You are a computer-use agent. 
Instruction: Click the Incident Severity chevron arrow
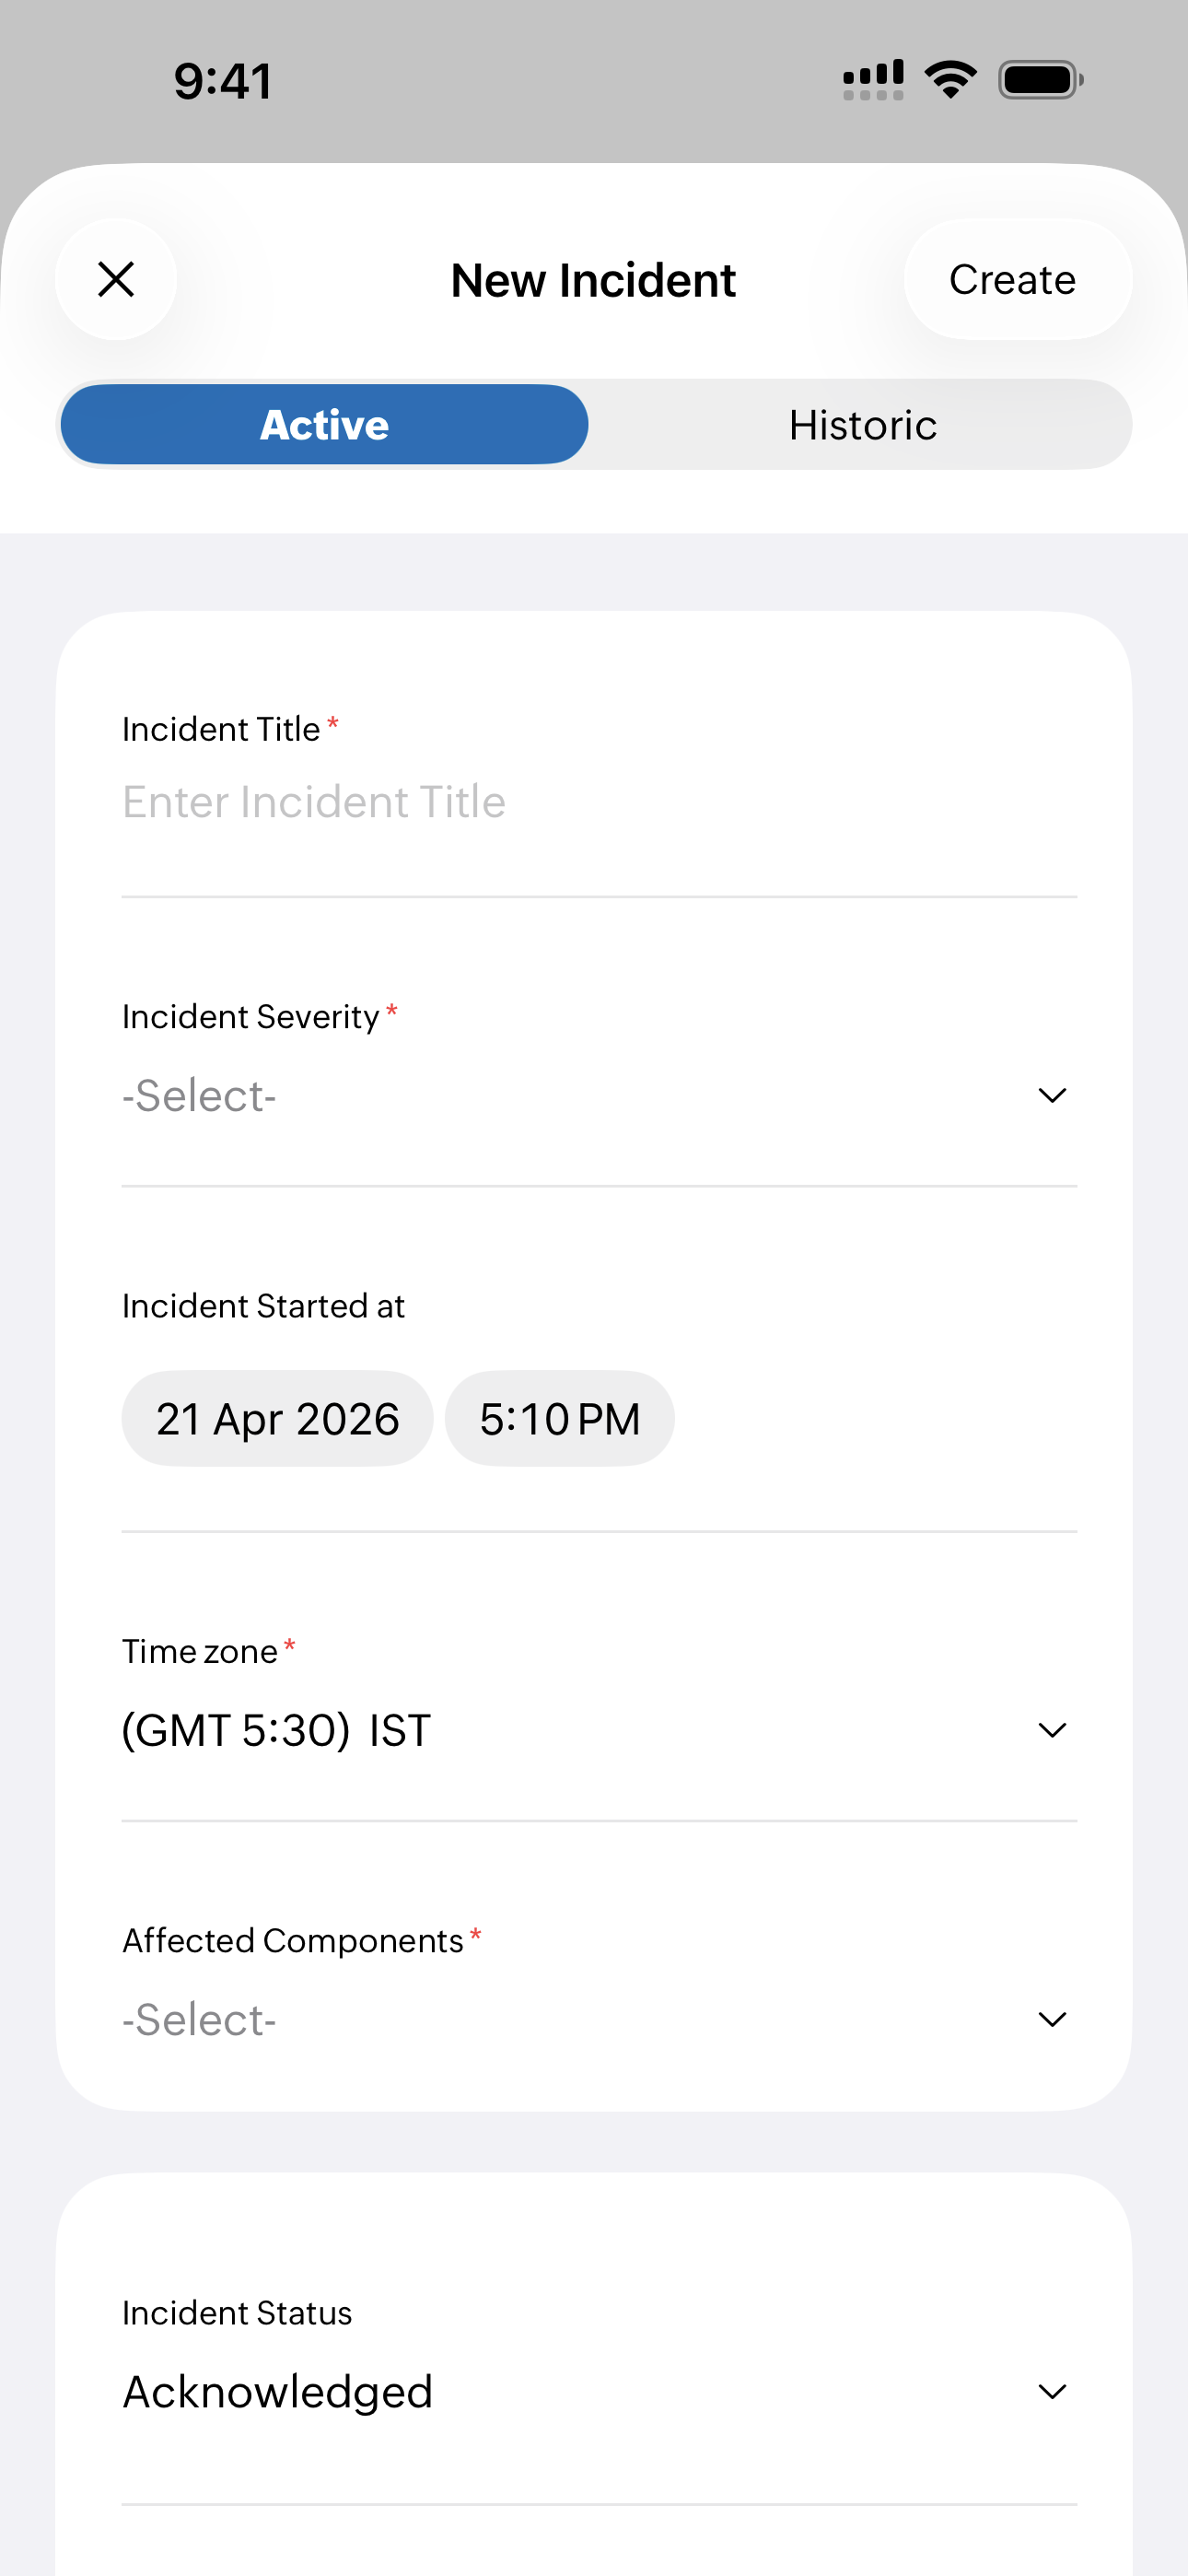1052,1096
